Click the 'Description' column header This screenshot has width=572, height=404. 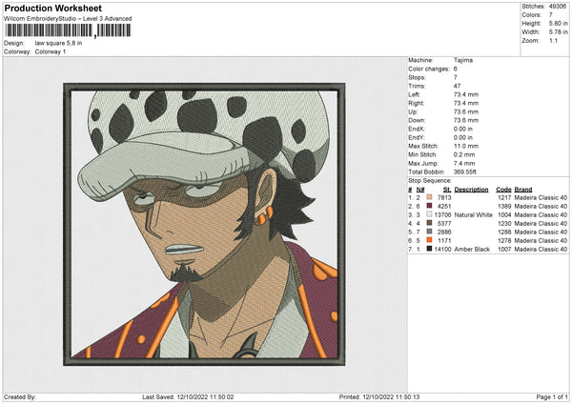point(471,190)
